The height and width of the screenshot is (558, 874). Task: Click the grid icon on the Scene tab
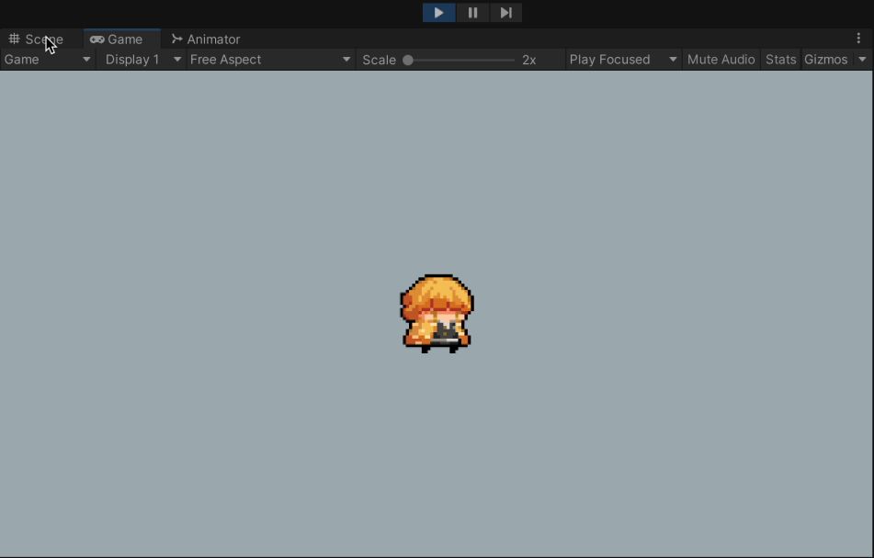click(14, 39)
